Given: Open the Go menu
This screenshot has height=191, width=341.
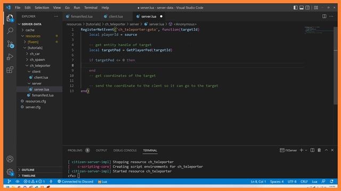Looking at the screenshot, I should point(67,7).
